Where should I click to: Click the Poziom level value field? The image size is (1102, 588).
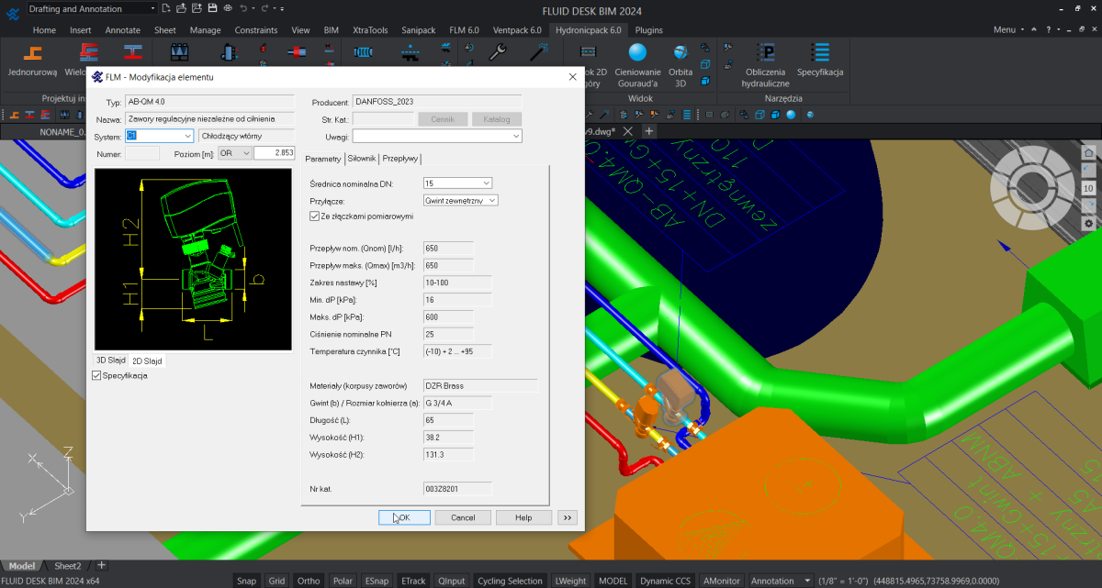(274, 153)
